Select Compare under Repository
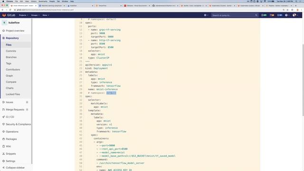Viewport: 304px width, 171px height. click(11, 82)
